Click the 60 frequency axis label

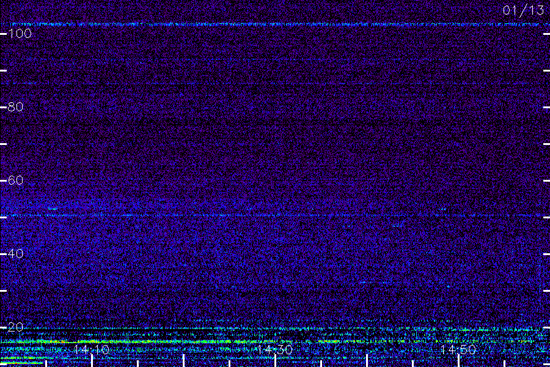click(x=15, y=180)
